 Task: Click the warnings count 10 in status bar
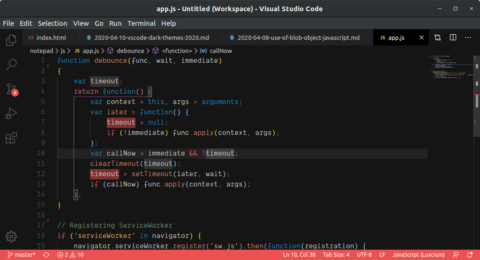77,255
